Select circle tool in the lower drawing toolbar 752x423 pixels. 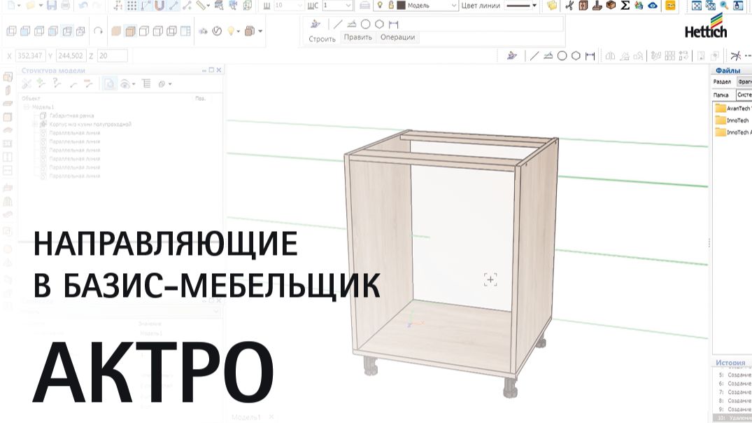tap(562, 56)
